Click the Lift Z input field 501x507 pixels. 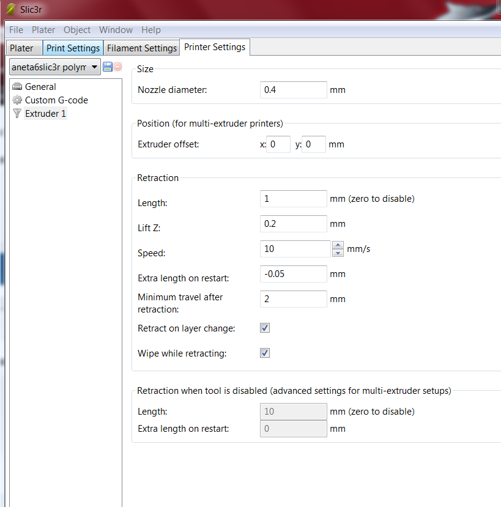tap(294, 224)
